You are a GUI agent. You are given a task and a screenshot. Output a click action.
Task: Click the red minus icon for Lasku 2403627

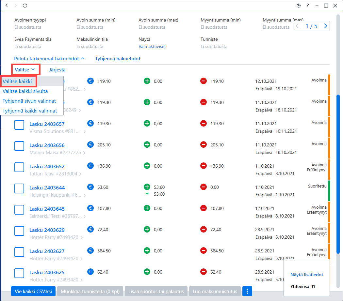(x=204, y=250)
